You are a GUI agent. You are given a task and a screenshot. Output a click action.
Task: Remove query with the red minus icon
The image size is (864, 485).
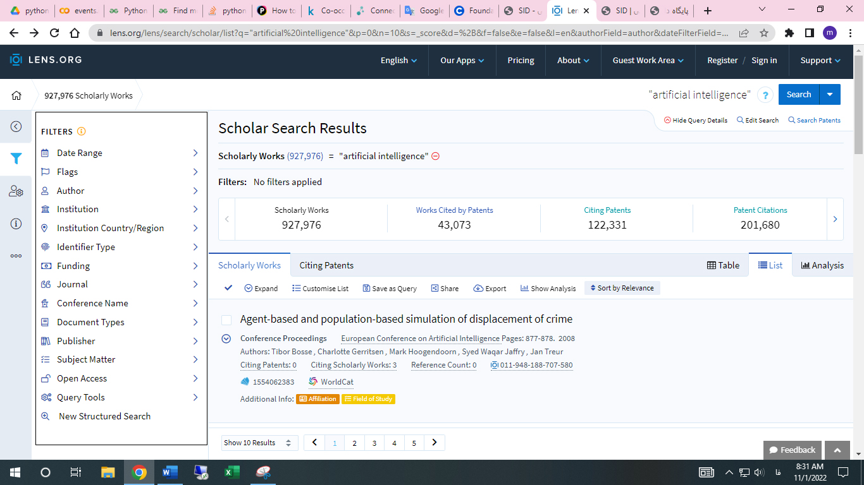[436, 156]
